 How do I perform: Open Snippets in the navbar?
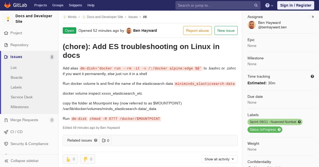coord(75,5)
